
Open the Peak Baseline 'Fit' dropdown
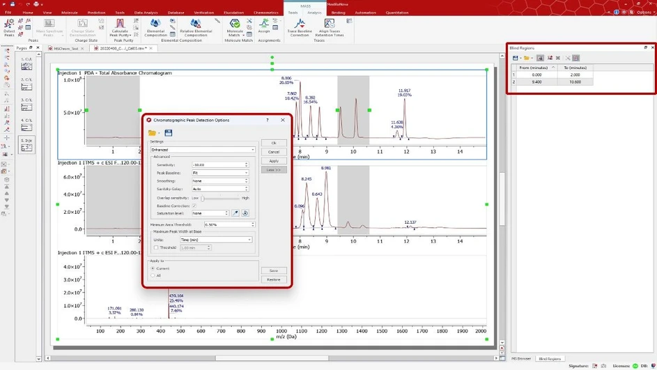220,173
